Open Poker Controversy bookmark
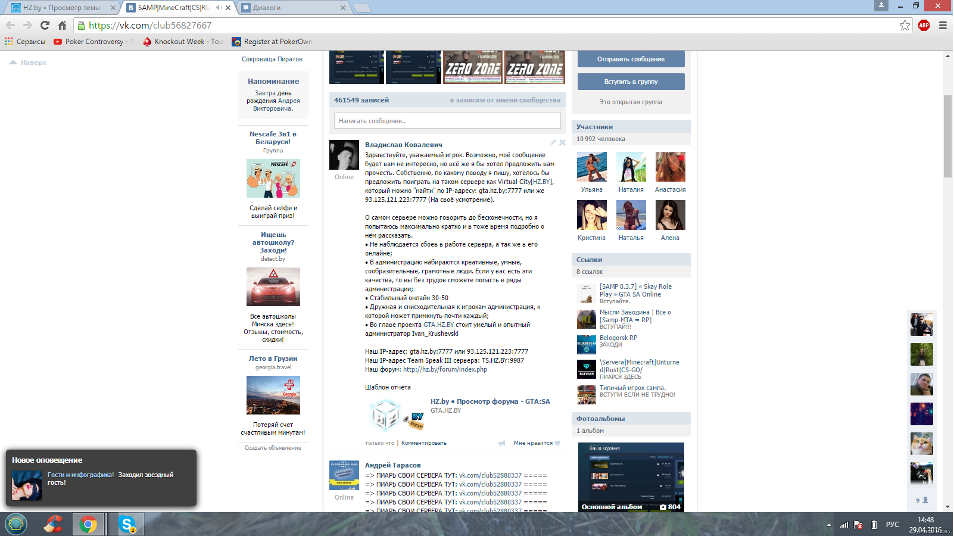 point(93,42)
